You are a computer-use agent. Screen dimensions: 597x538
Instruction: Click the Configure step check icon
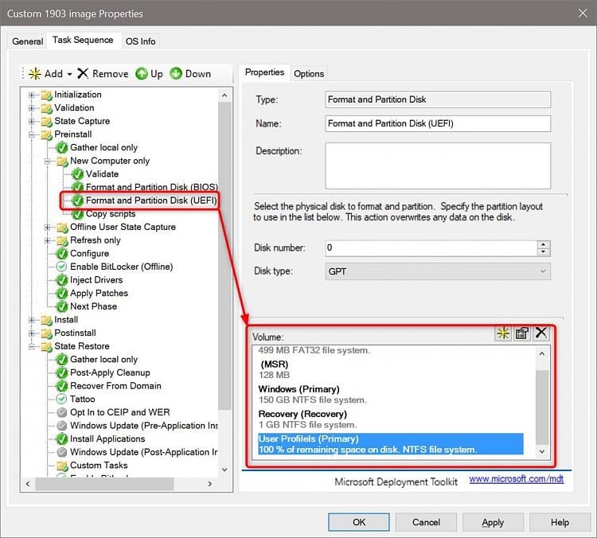point(61,254)
